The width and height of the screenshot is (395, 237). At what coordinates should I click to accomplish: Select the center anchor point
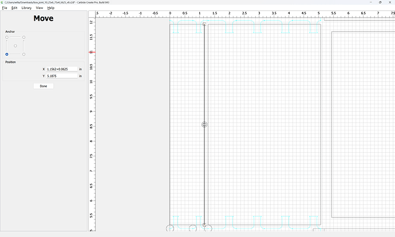[x=15, y=46]
